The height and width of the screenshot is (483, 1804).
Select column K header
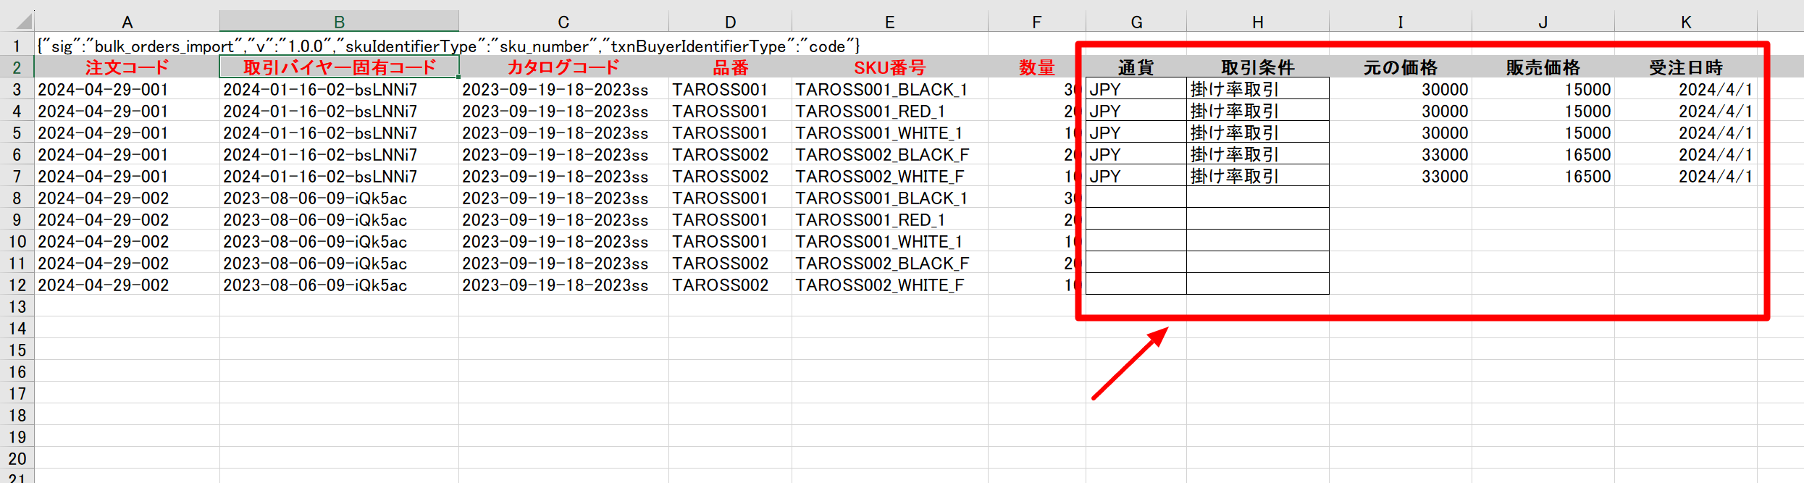(1686, 22)
